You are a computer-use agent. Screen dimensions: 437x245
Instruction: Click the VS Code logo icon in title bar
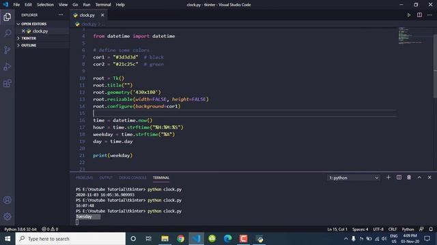[x=5, y=5]
